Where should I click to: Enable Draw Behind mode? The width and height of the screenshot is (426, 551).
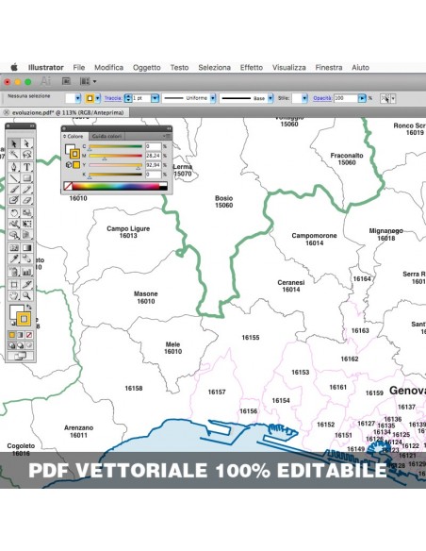[x=21, y=345]
